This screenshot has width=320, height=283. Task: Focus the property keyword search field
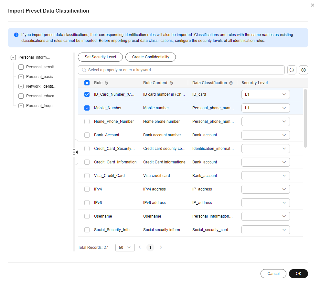[181, 70]
